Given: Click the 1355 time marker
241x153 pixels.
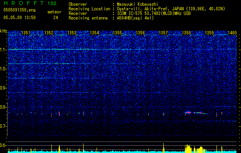Looking at the screenshot, I should [x=117, y=33].
